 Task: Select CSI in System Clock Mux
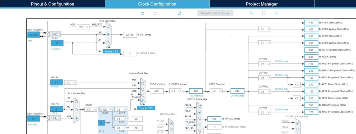coord(143,89)
